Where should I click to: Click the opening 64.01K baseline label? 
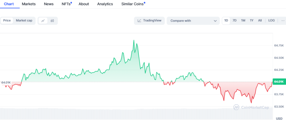6,83
